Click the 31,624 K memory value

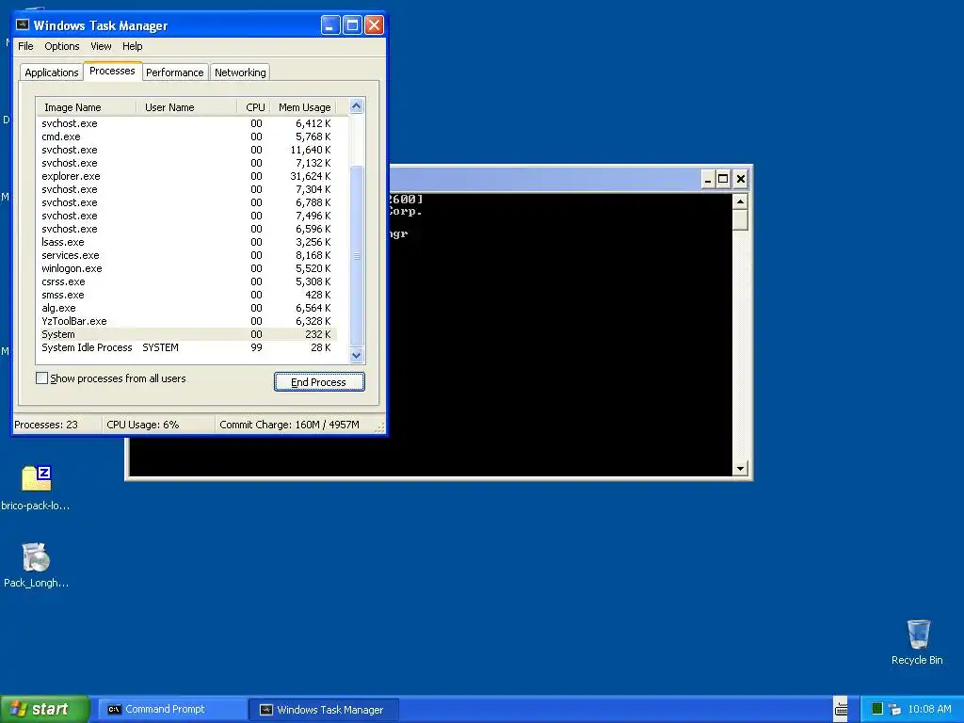(x=311, y=176)
